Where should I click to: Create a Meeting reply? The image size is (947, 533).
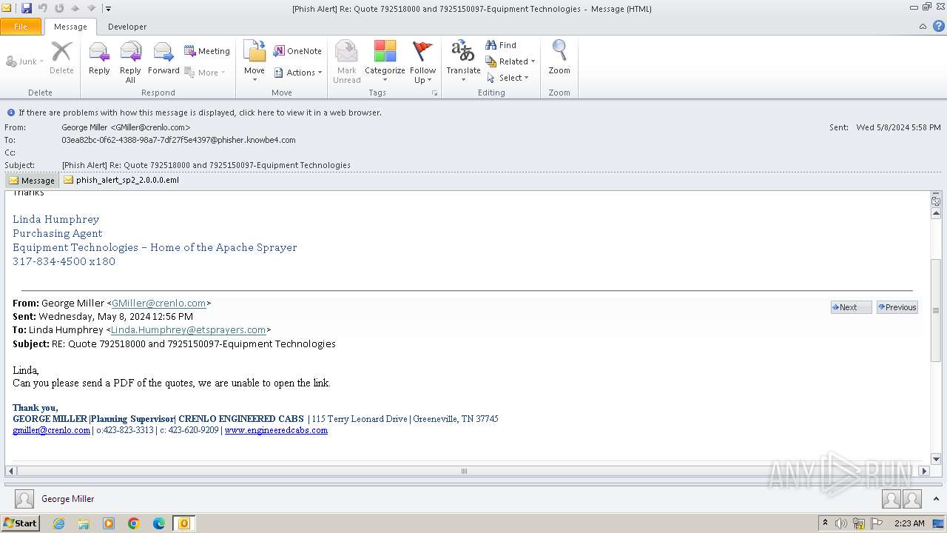207,51
